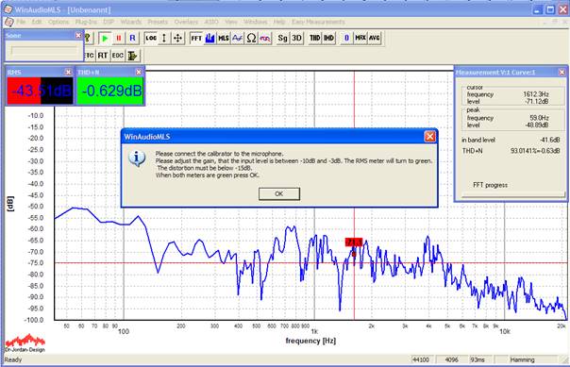The image size is (570, 367).
Task: Toggle AVG averaging mode
Action: [x=374, y=38]
